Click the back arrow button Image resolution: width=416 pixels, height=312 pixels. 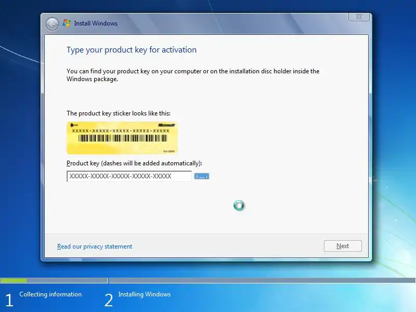click(52, 24)
